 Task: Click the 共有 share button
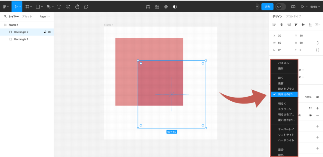(x=267, y=6)
